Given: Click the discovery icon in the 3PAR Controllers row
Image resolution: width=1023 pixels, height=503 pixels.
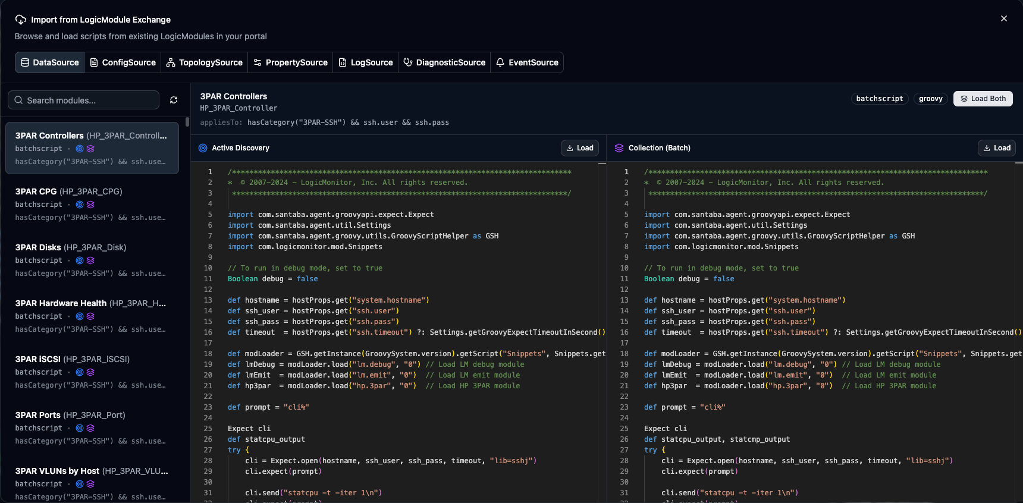Looking at the screenshot, I should click(x=80, y=149).
